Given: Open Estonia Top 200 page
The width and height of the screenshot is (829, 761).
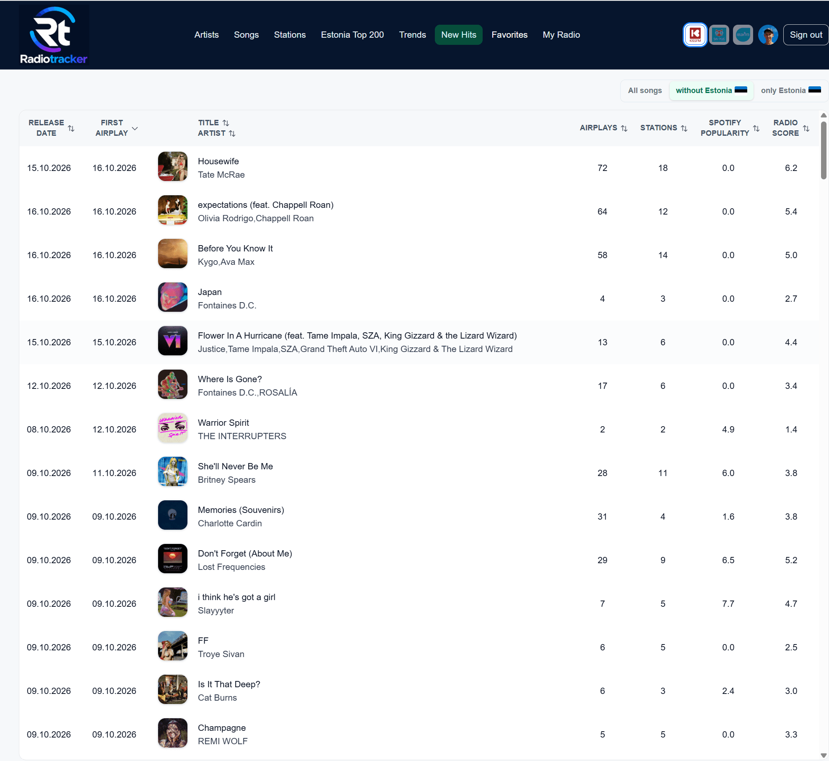Looking at the screenshot, I should pyautogui.click(x=352, y=35).
